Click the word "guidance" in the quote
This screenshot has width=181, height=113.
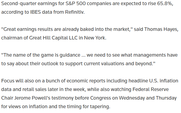(70, 55)
